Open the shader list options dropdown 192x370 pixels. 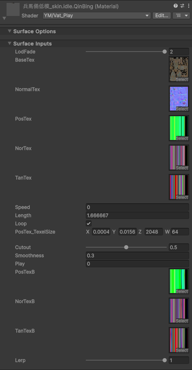click(181, 16)
